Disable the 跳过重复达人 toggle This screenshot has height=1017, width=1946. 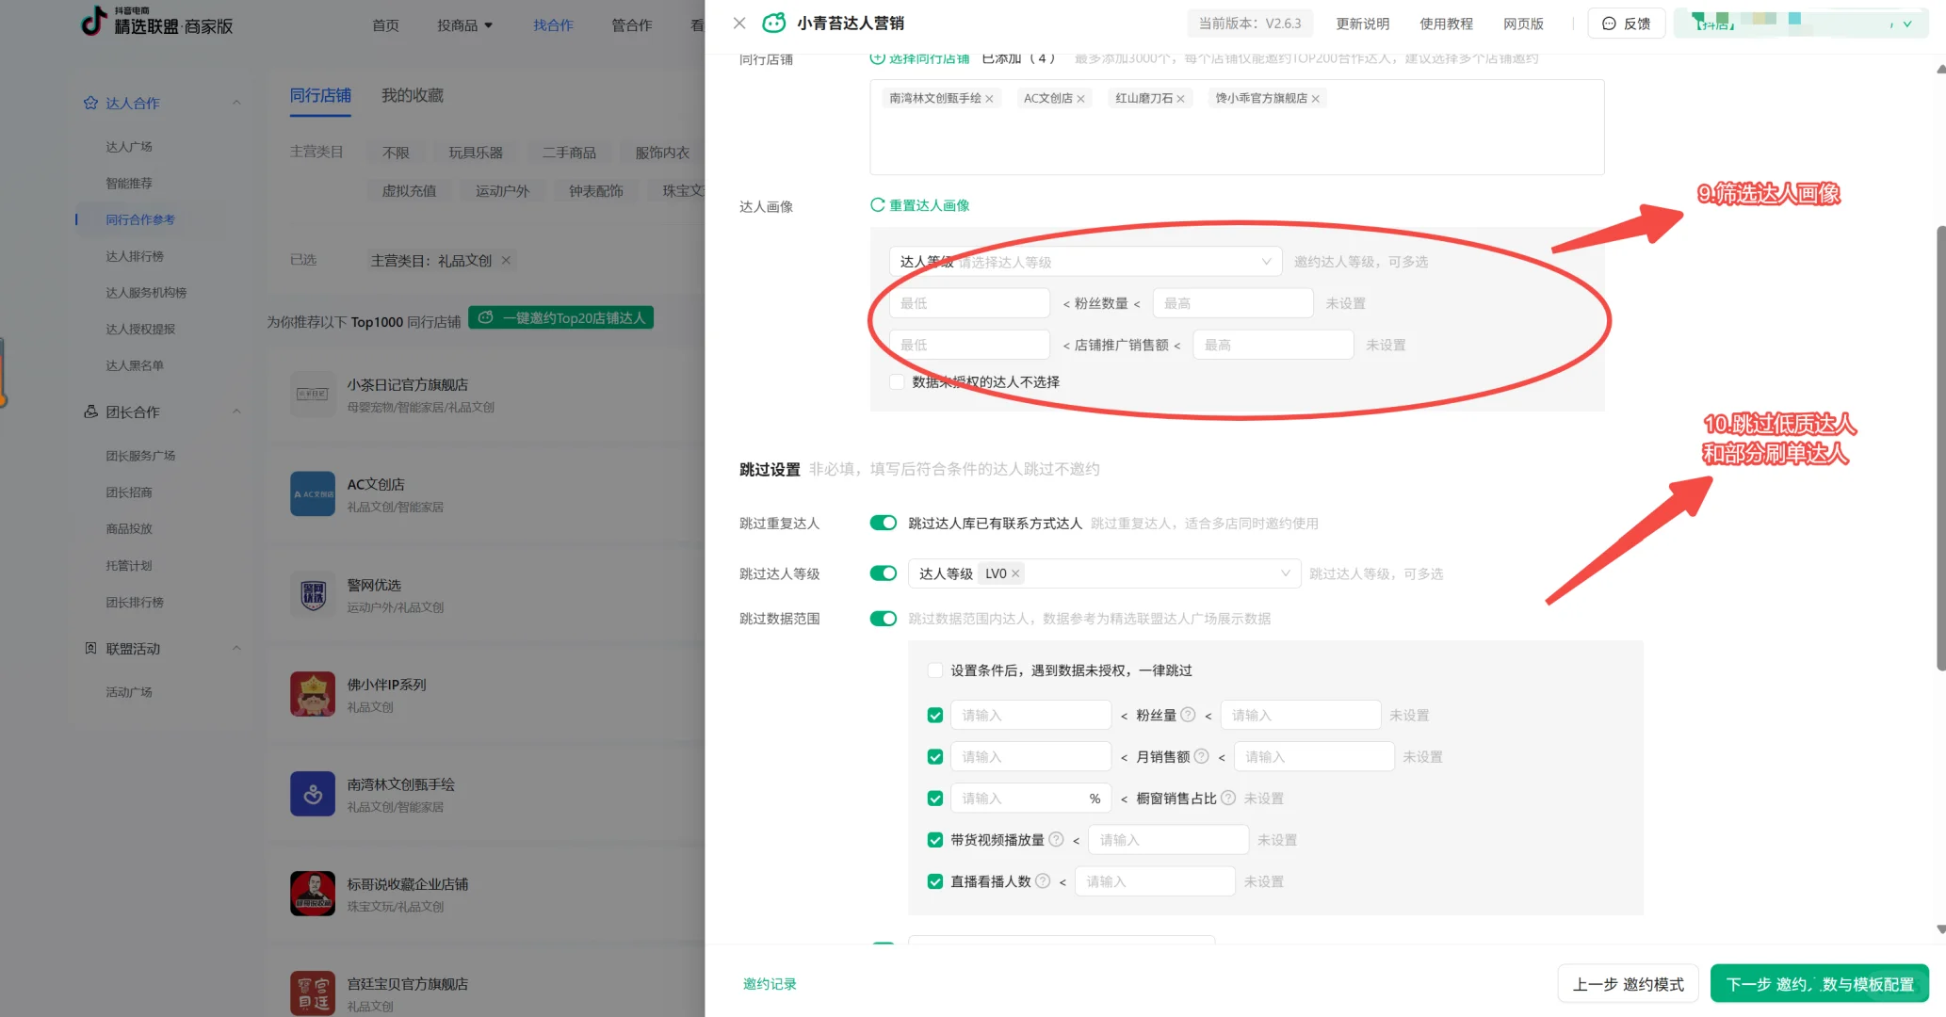point(883,523)
